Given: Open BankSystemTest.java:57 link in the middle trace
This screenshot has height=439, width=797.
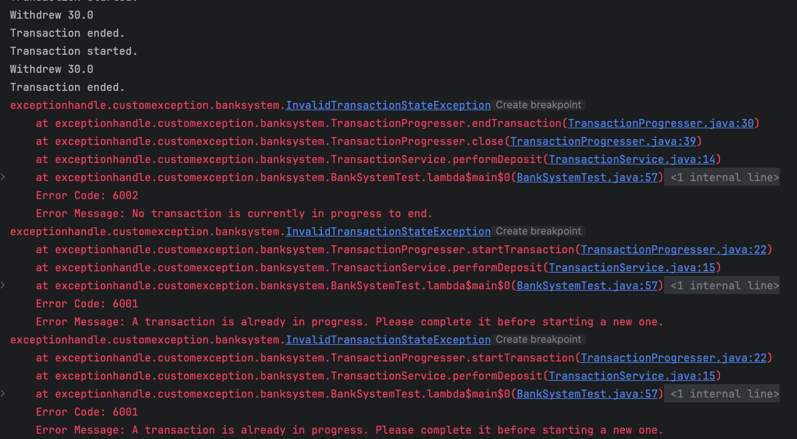Looking at the screenshot, I should coord(587,285).
